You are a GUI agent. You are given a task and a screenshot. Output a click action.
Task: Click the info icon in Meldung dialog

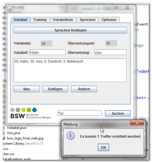tap(70, 135)
